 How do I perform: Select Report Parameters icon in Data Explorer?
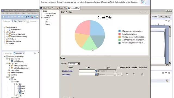pos(7,41)
